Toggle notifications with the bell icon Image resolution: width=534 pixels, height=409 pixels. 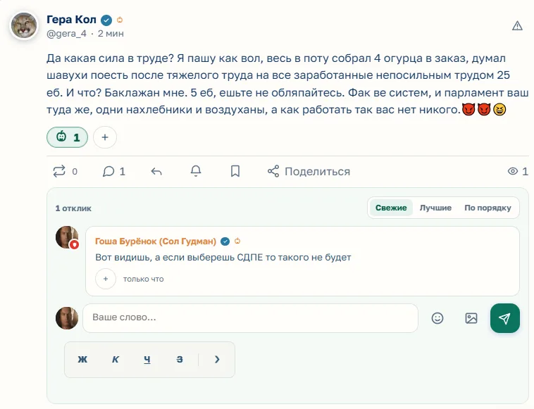click(196, 171)
